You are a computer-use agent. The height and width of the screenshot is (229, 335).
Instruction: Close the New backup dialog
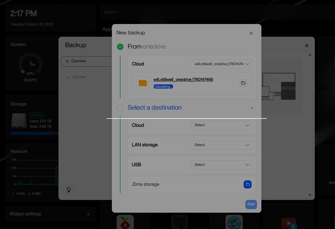251,33
